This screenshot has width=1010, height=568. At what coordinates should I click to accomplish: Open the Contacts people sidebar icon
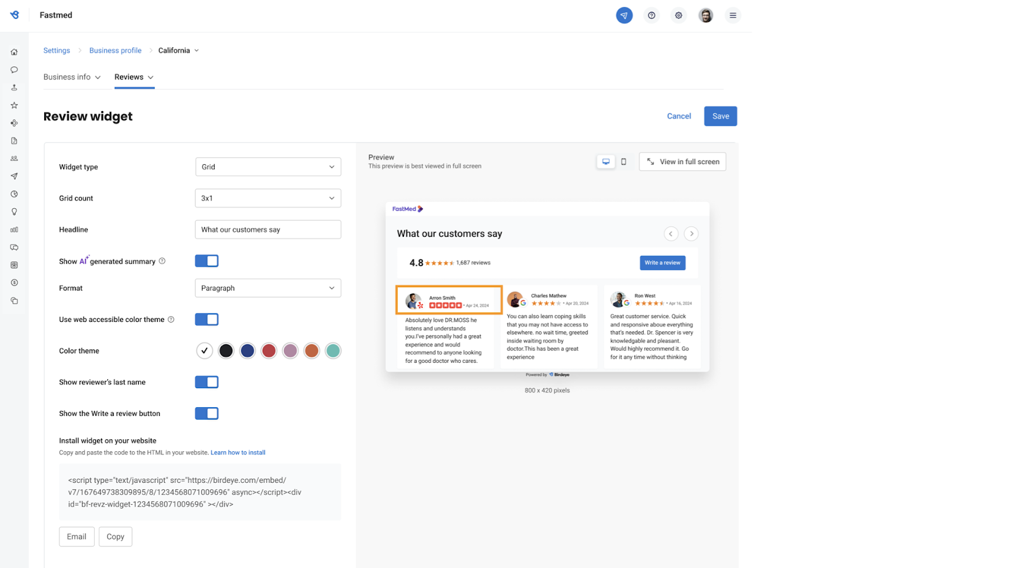click(x=14, y=158)
